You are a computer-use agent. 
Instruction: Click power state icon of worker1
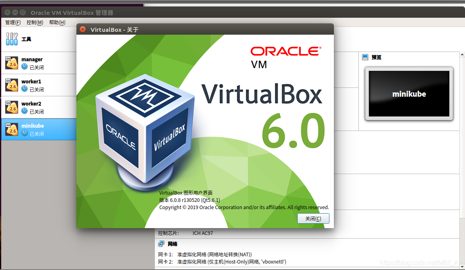tap(24, 89)
